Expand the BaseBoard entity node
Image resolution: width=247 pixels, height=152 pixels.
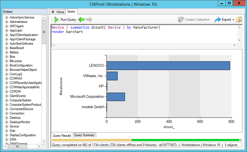[x=7, y=48]
